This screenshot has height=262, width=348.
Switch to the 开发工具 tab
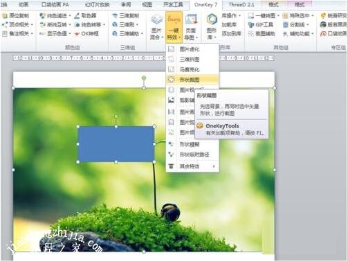(x=173, y=5)
